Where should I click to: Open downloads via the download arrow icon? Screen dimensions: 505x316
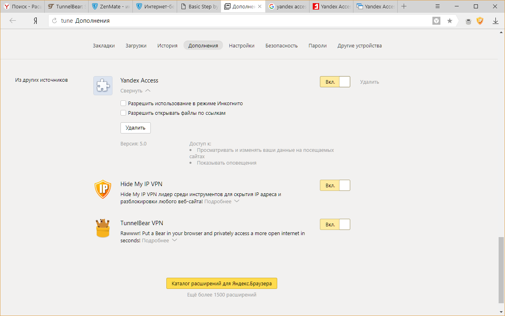click(x=495, y=21)
